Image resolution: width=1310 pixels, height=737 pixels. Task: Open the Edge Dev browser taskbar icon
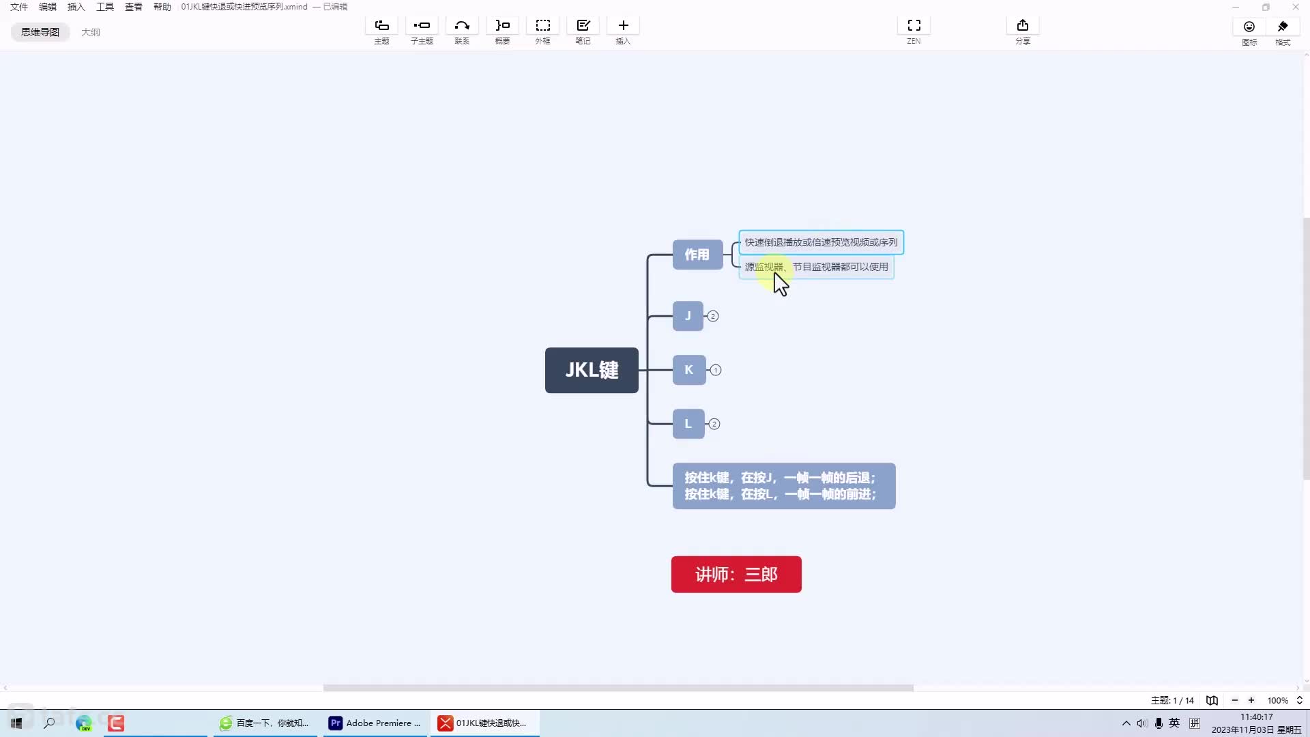pos(83,723)
